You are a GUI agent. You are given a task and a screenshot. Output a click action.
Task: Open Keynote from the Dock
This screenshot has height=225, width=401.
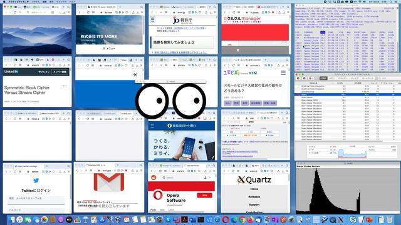click(85, 219)
